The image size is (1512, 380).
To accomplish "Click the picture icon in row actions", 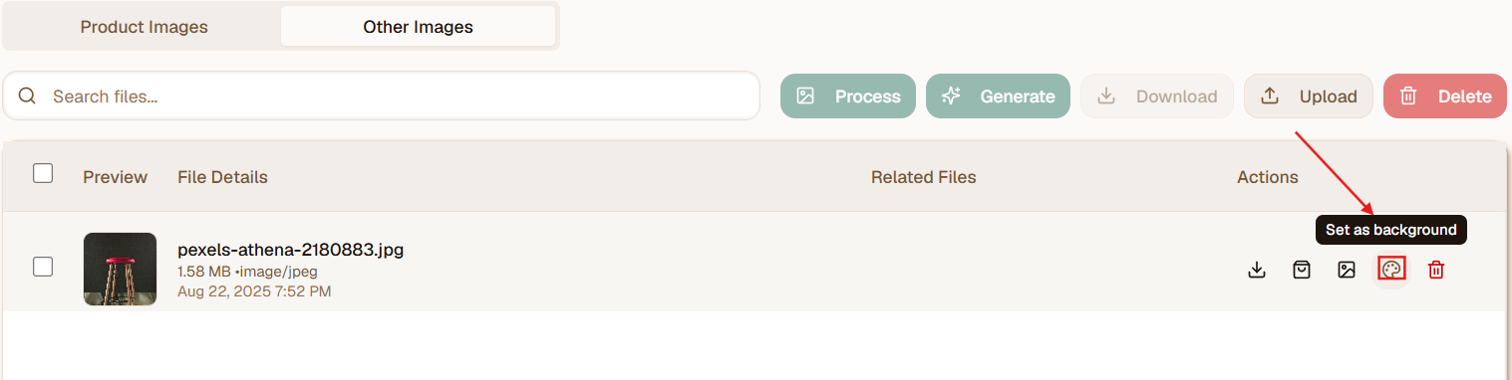I will [1347, 269].
